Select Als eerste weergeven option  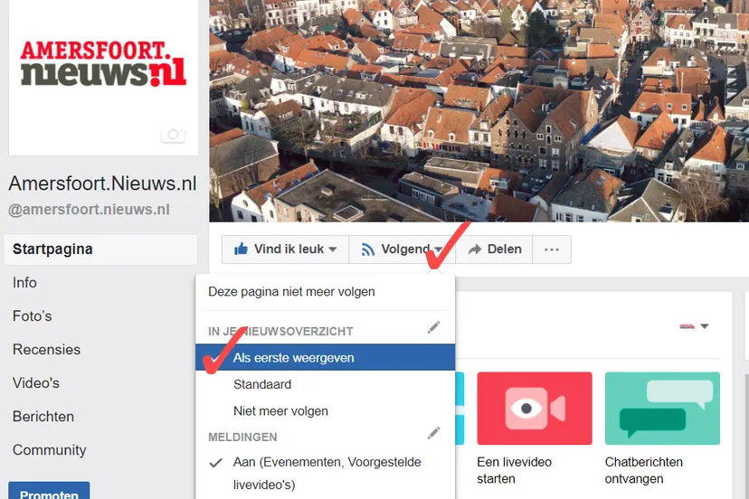(294, 358)
